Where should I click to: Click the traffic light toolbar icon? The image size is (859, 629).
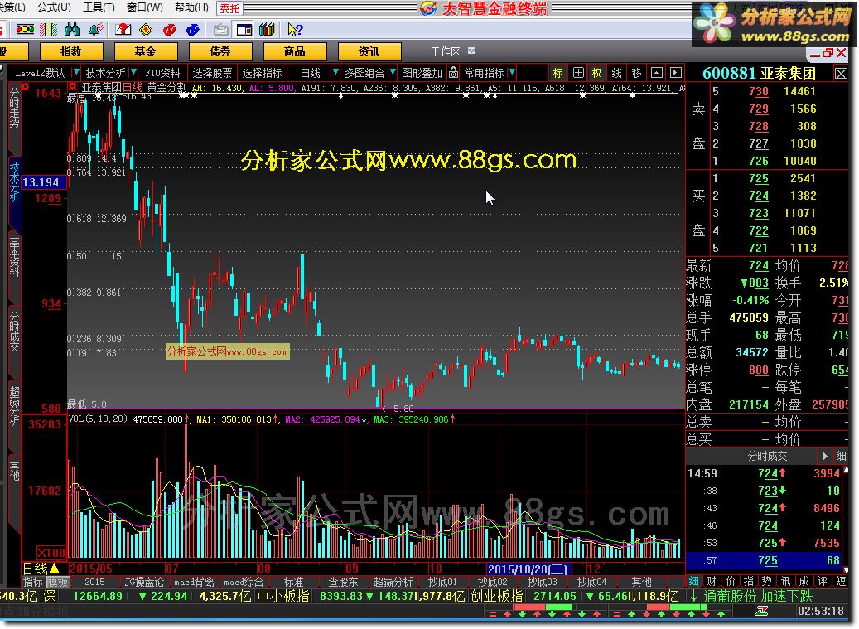pos(25,30)
